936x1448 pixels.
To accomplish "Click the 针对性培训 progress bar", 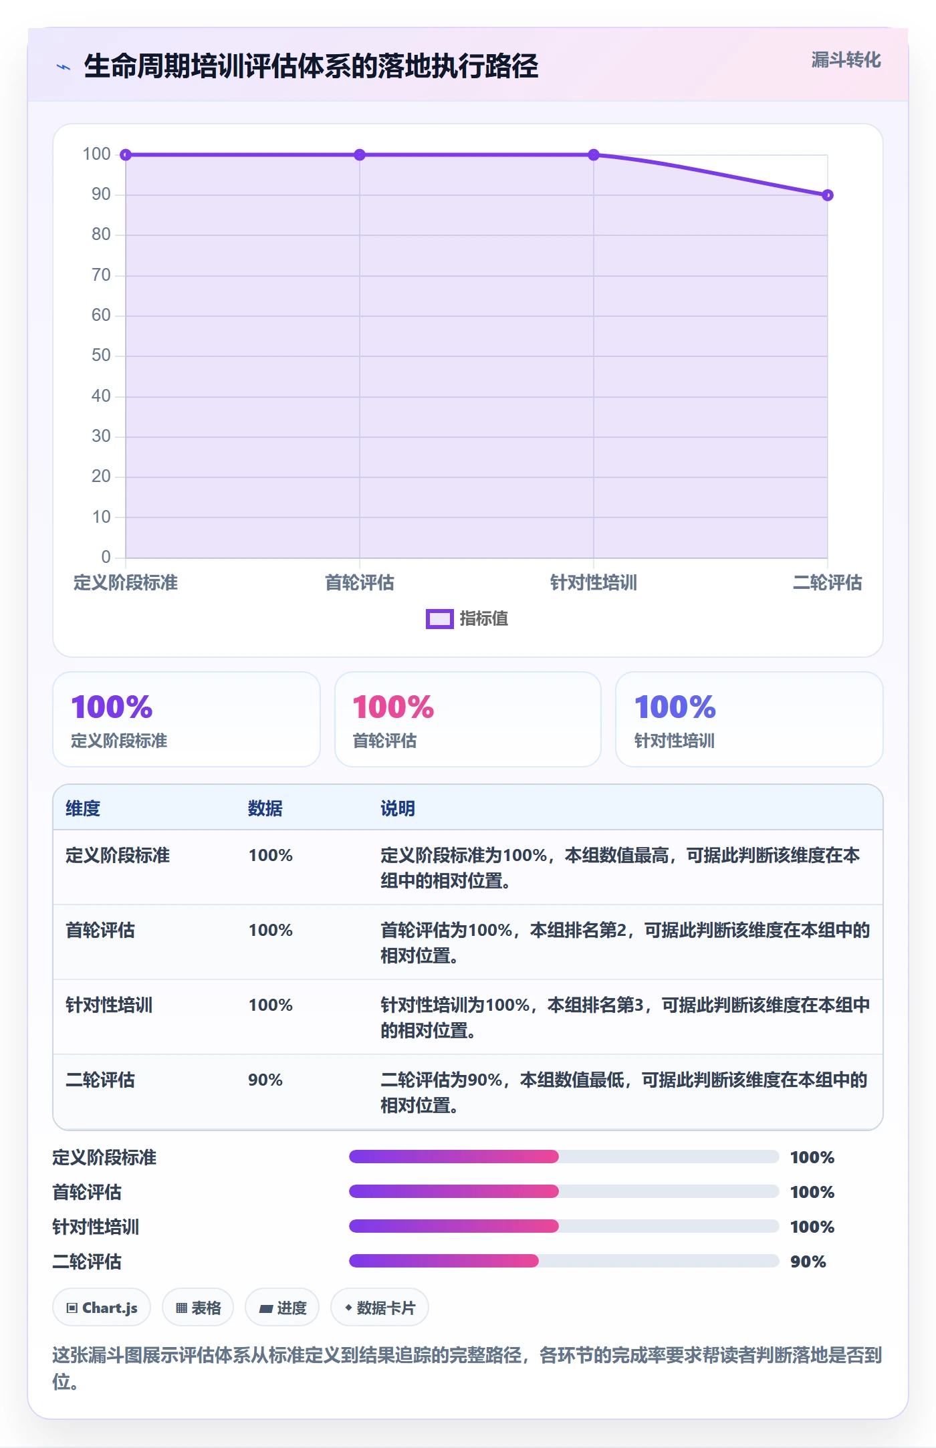I will tap(564, 1226).
